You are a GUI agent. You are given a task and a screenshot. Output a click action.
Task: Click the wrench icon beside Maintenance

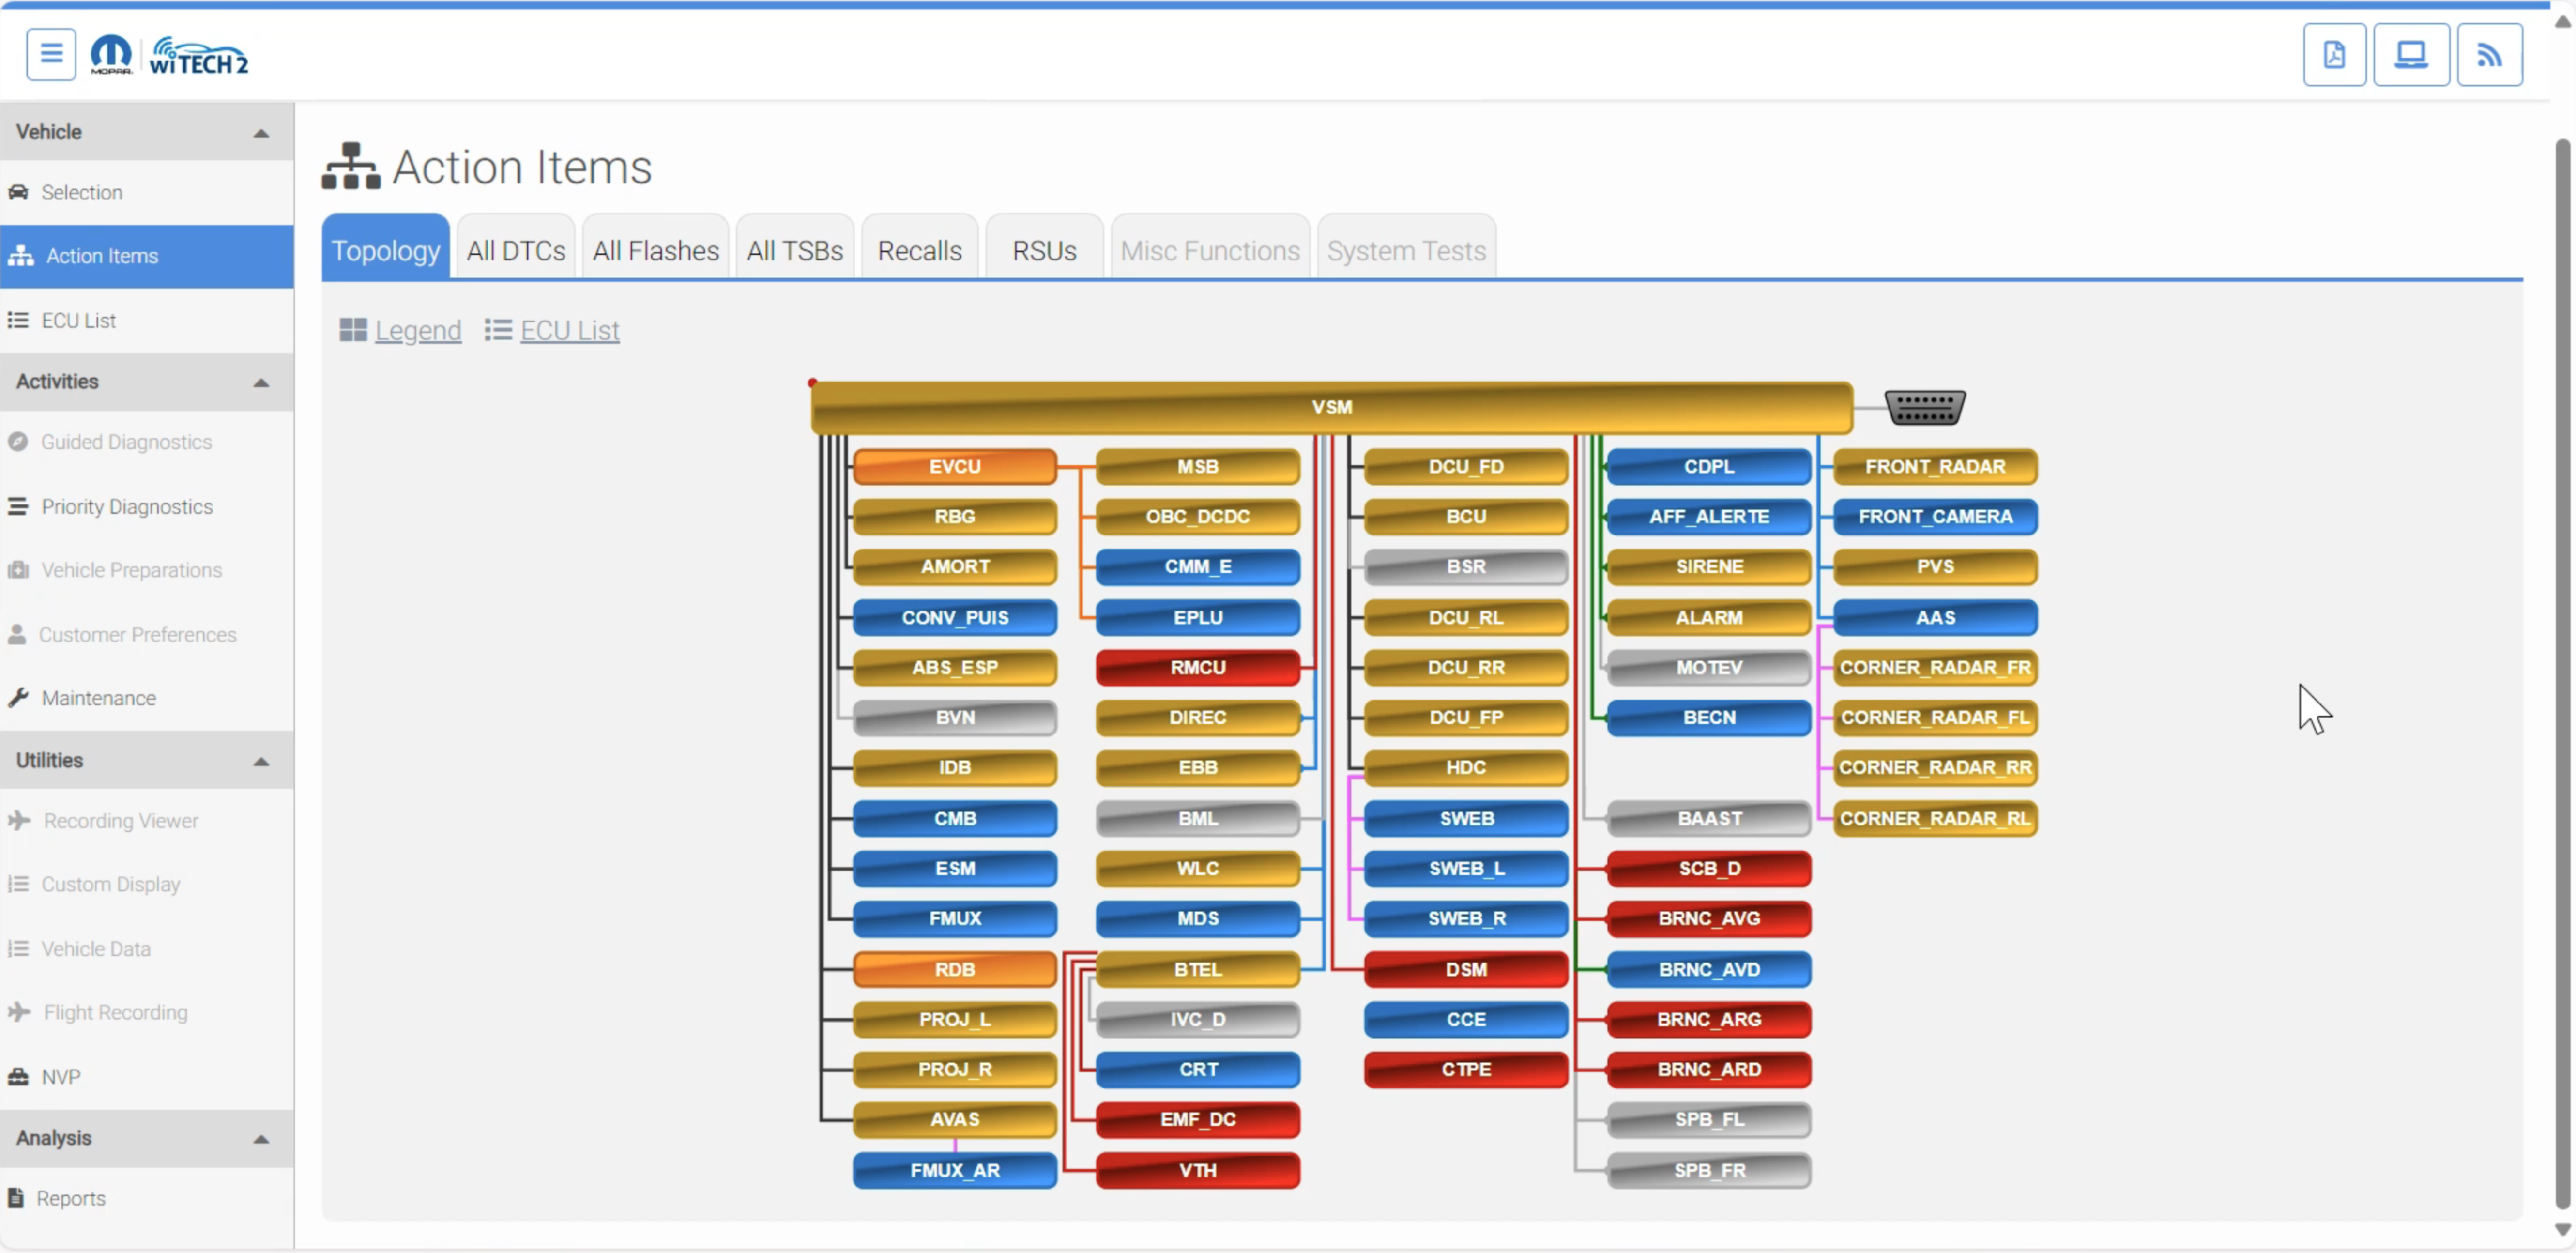[x=18, y=698]
